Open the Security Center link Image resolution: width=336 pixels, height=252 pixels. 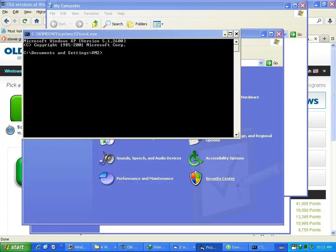point(220,178)
